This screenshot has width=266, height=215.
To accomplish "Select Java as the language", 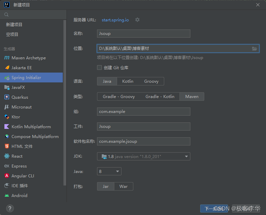I will [107, 81].
